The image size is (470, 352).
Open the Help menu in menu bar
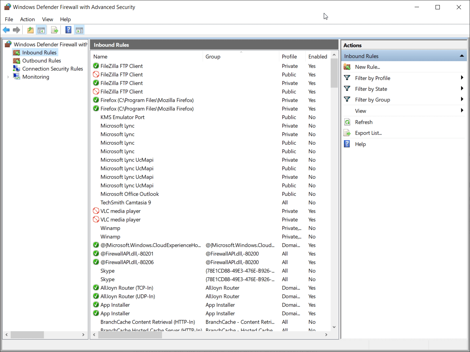[65, 19]
